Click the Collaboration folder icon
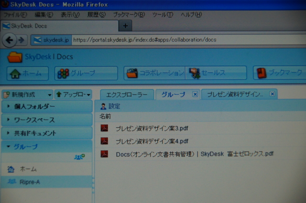This screenshot has width=306, height=203. (132, 73)
